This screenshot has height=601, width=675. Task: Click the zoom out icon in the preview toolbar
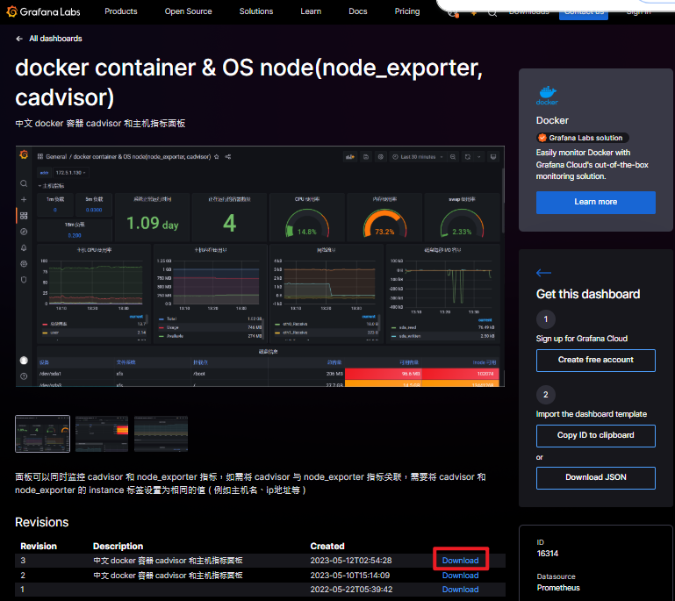point(453,157)
